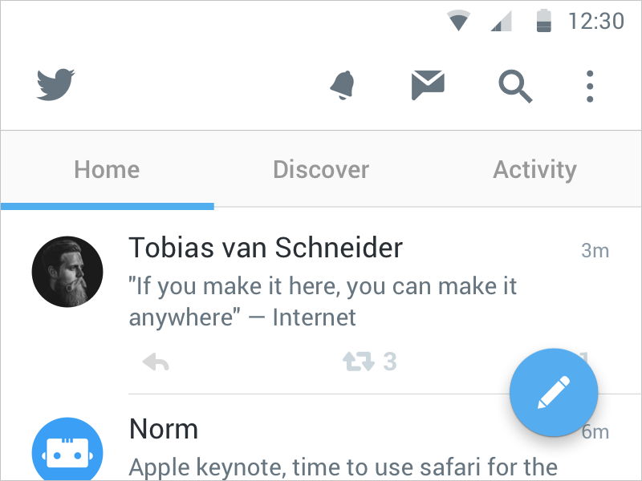Open notifications via the bell icon
The width and height of the screenshot is (642, 481).
coord(344,85)
